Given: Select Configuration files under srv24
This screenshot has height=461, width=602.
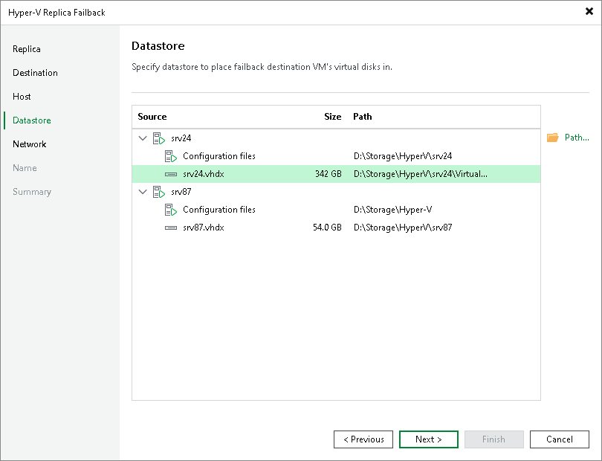Looking at the screenshot, I should 219,156.
